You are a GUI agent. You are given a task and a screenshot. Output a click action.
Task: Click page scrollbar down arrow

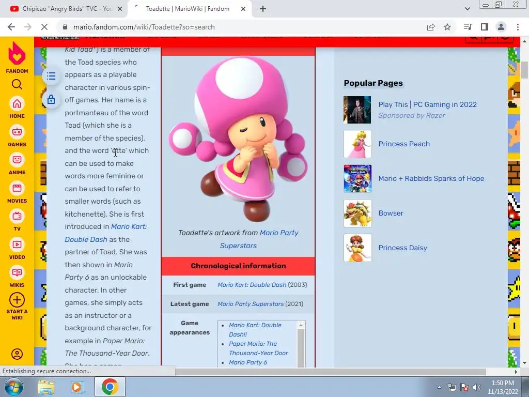[x=524, y=363]
